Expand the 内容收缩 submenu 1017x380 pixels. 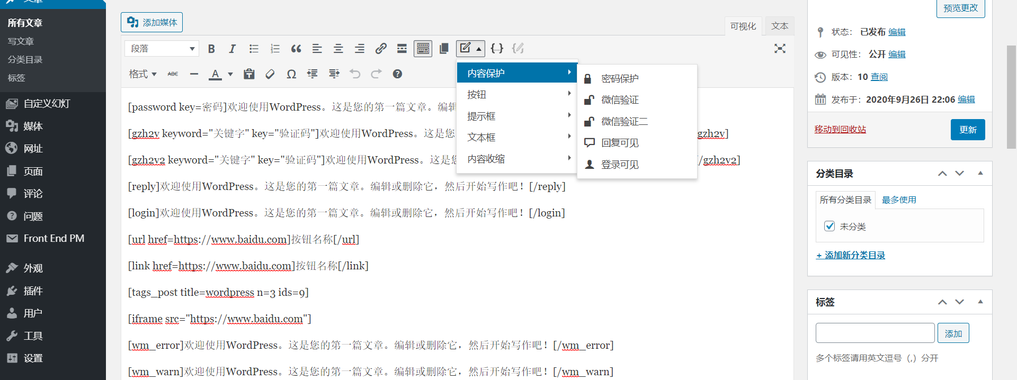coord(517,159)
